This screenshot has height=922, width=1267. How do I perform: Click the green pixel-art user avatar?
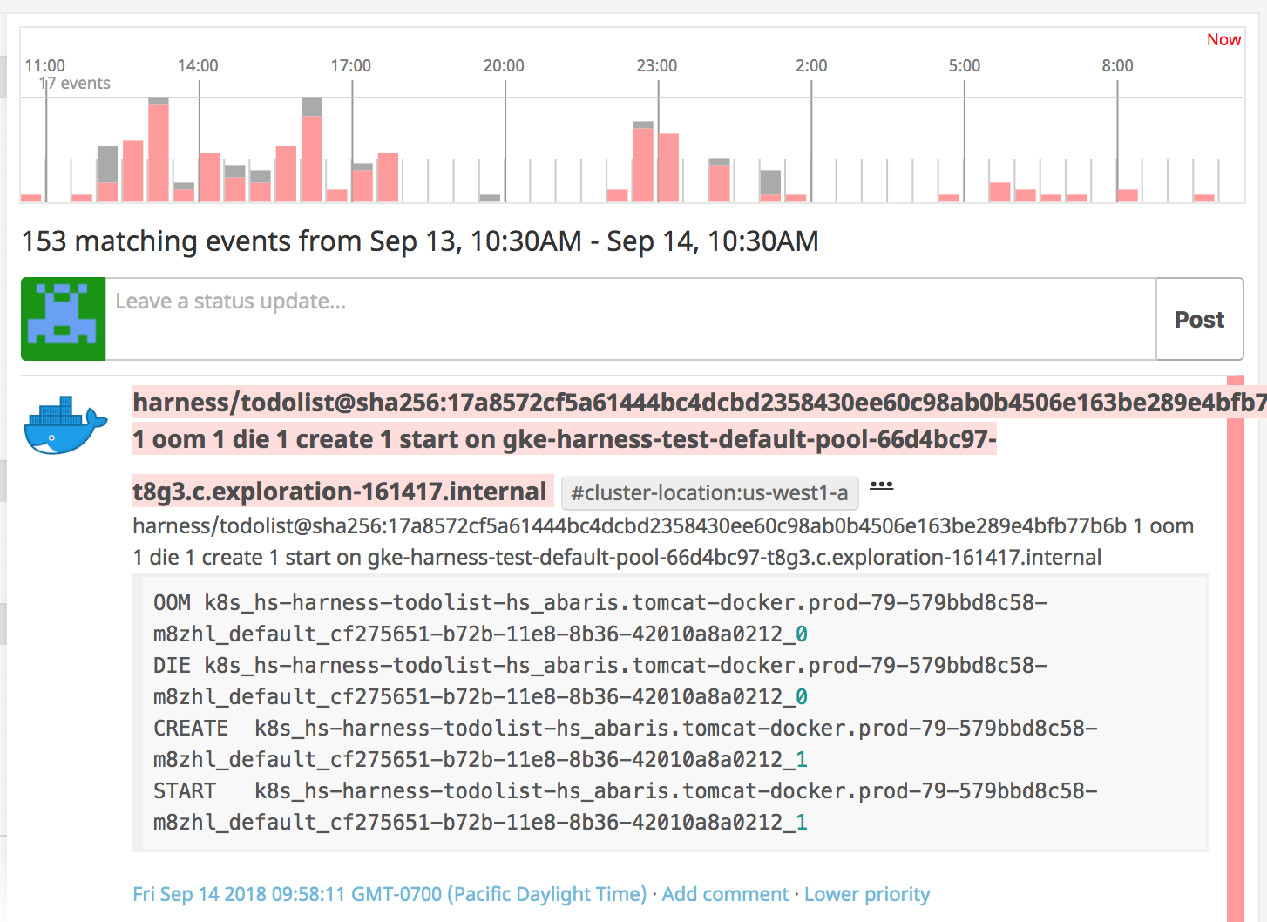point(63,319)
